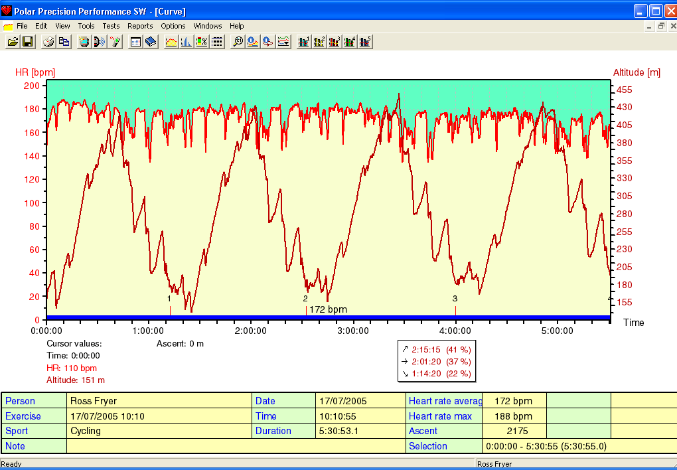This screenshot has width=677, height=470.
Task: Show the curve graph view icon
Action: click(171, 42)
